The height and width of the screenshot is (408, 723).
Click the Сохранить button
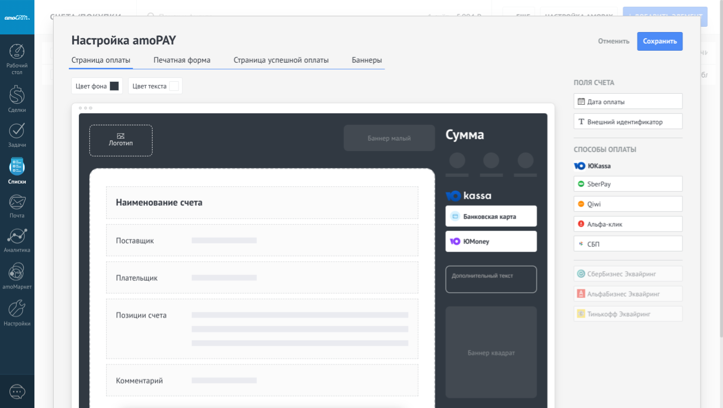point(659,41)
